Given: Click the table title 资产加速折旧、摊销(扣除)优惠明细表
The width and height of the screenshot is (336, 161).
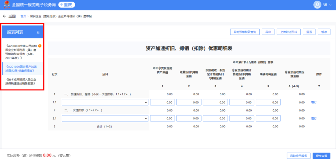Looking at the screenshot, I should coord(189,48).
